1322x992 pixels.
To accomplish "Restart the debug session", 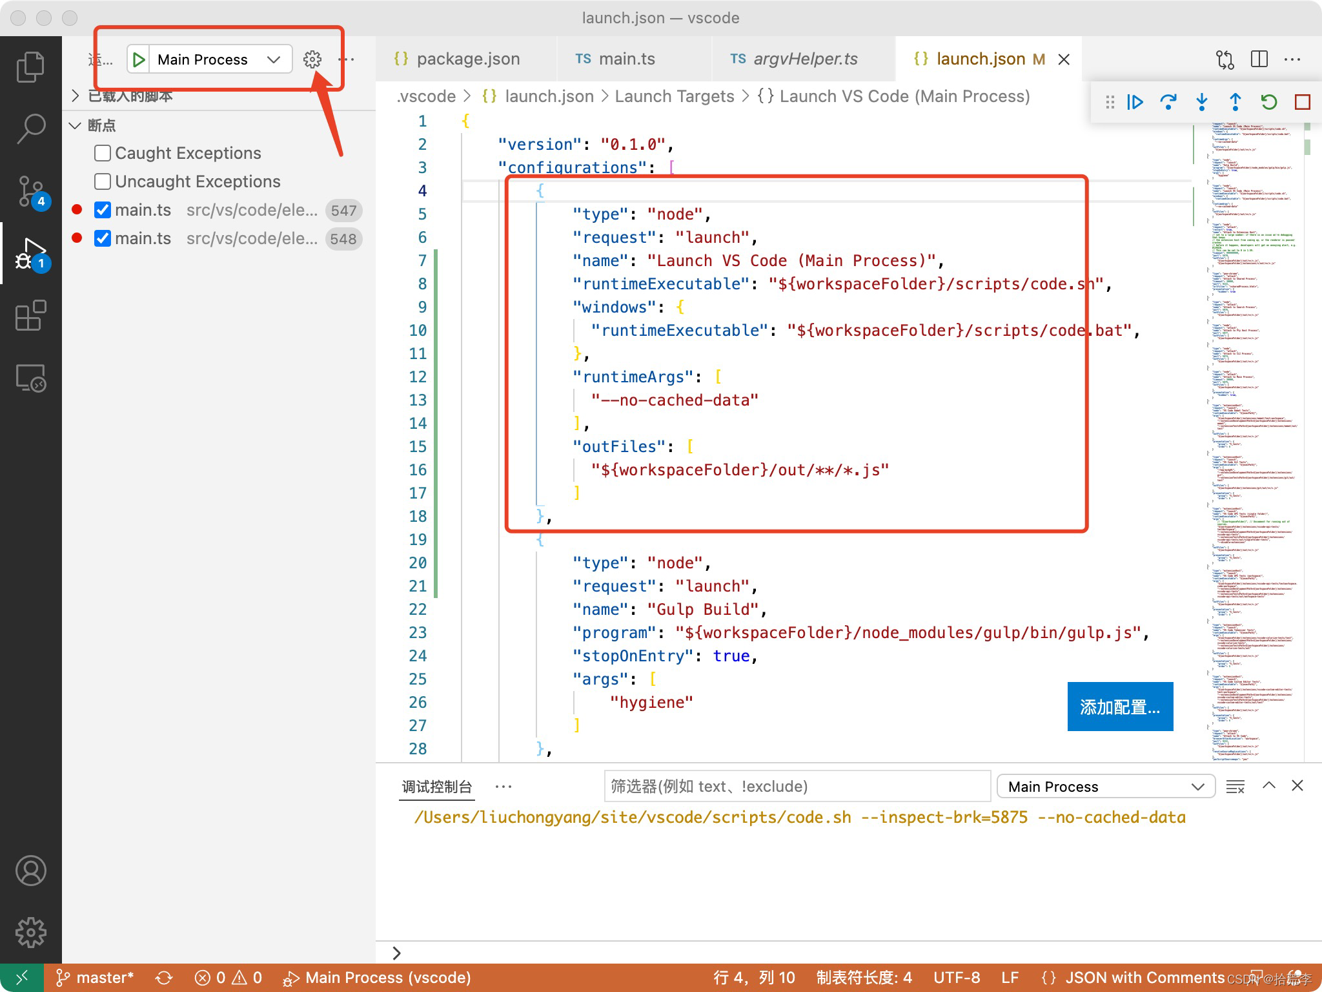I will coord(1268,102).
